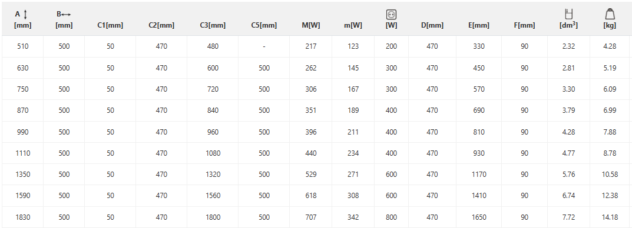Click the D[mm] column header
This screenshot has height=228, width=632.
pos(432,25)
